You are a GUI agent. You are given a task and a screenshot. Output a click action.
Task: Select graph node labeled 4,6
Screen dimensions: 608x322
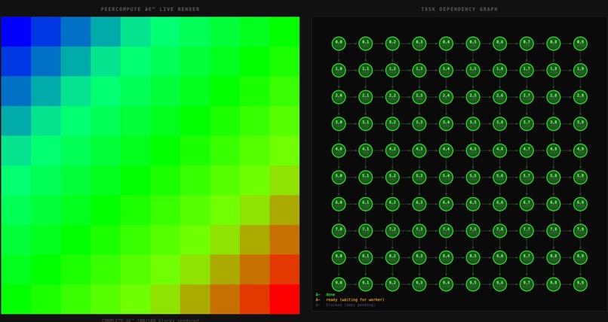[500, 150]
